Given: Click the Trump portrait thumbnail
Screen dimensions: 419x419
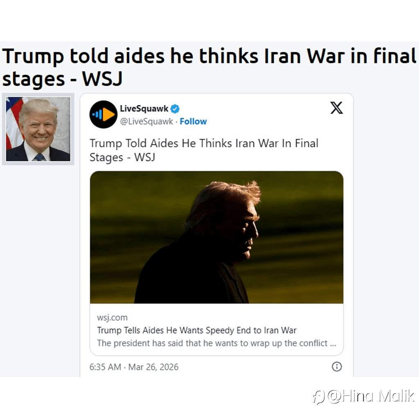Looking at the screenshot, I should [x=38, y=129].
